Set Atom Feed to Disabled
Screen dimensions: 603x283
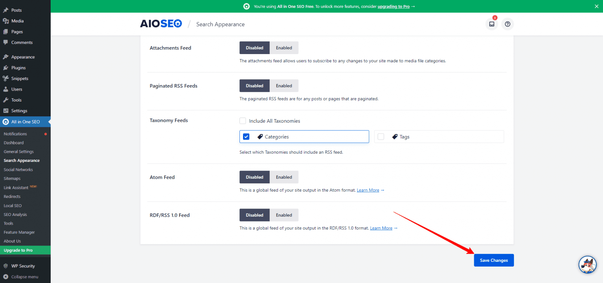(254, 177)
